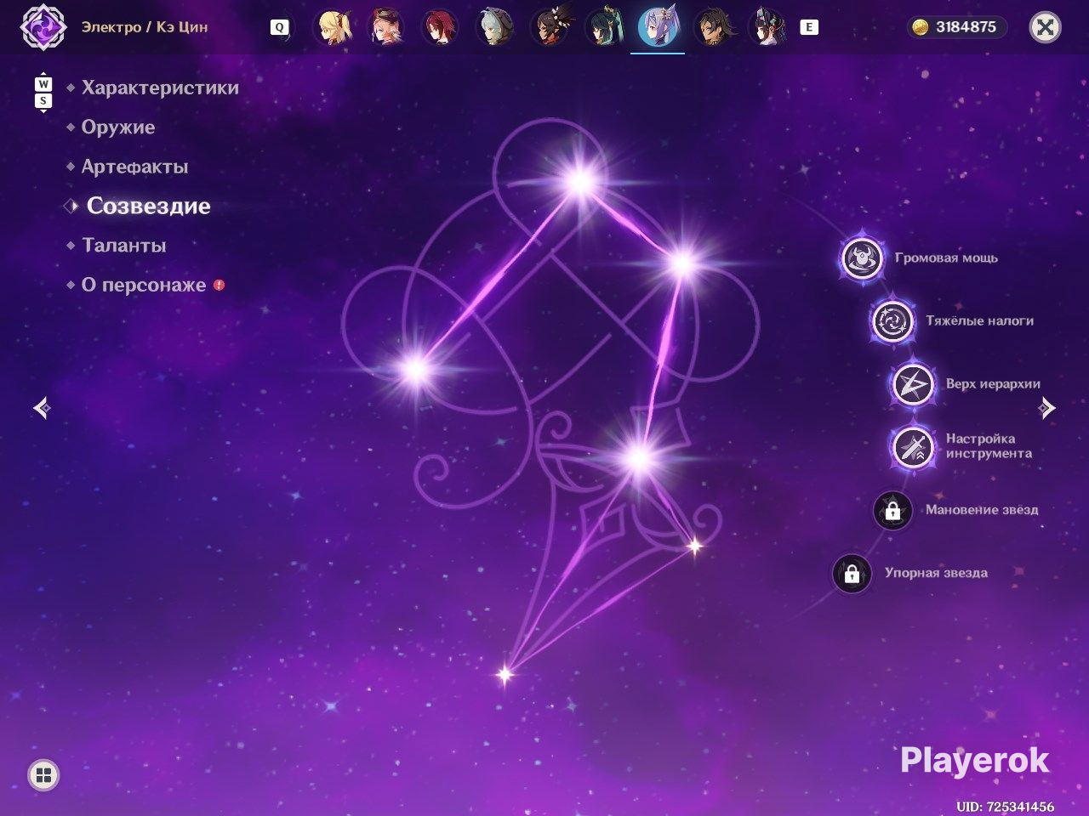Click the E next-character key hint
Viewport: 1089px width, 816px height.
(x=809, y=27)
